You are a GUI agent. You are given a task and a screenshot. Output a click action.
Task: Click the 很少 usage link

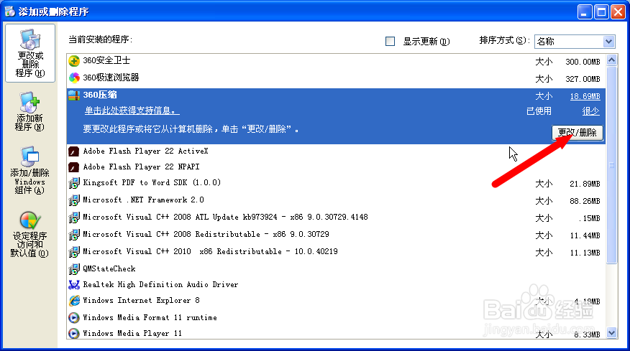(x=591, y=111)
